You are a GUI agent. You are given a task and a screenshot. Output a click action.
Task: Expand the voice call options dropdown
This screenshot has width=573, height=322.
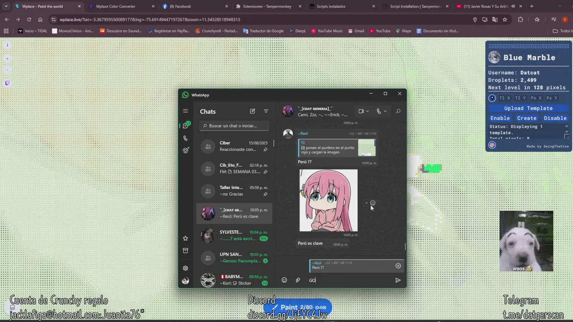tap(385, 111)
